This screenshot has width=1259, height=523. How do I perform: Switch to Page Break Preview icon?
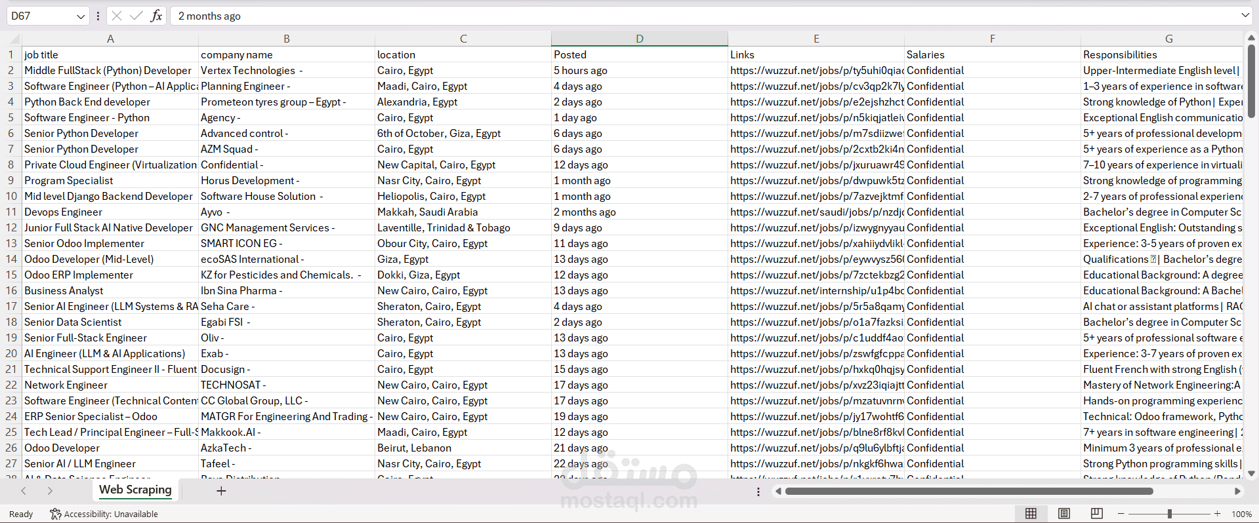pyautogui.click(x=1096, y=514)
